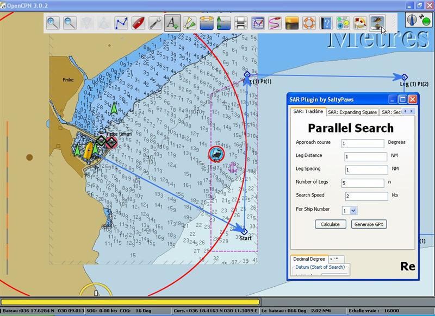Click the Man Overboard lifebuoy icon
The width and height of the screenshot is (435, 316).
[x=309, y=23]
